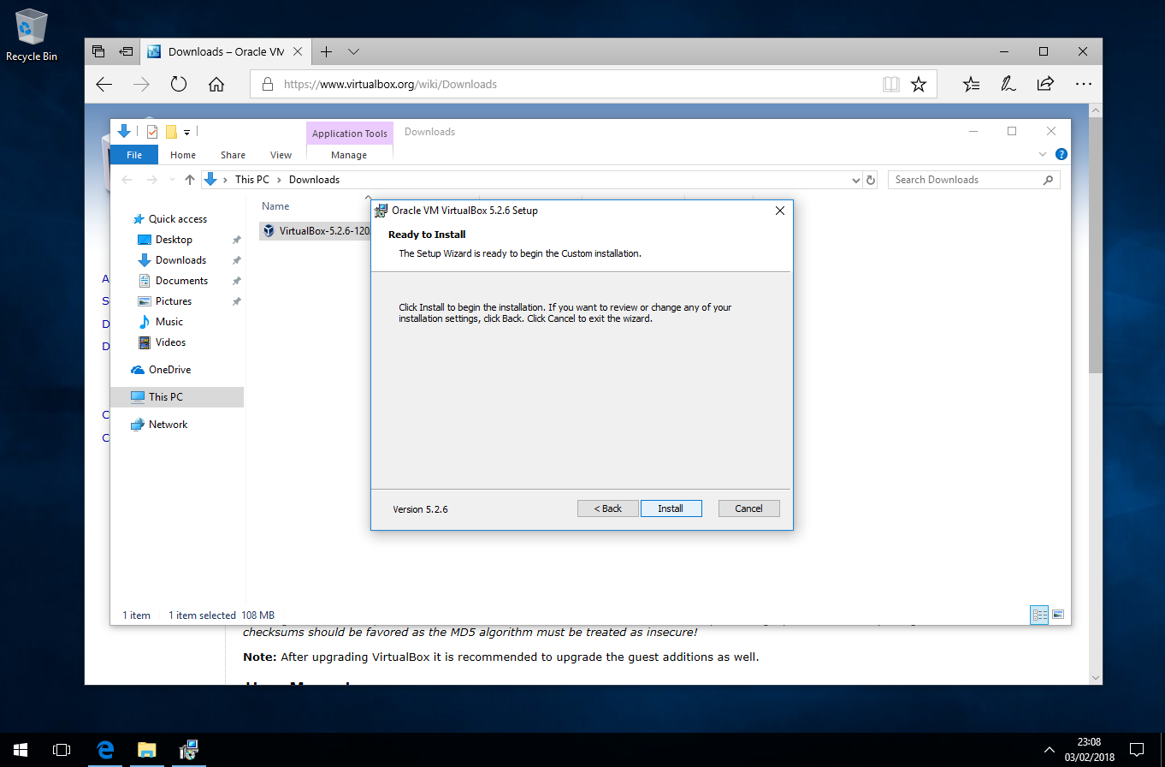The height and width of the screenshot is (767, 1165).
Task: Click the Explorer back arrow
Action: [x=127, y=180]
